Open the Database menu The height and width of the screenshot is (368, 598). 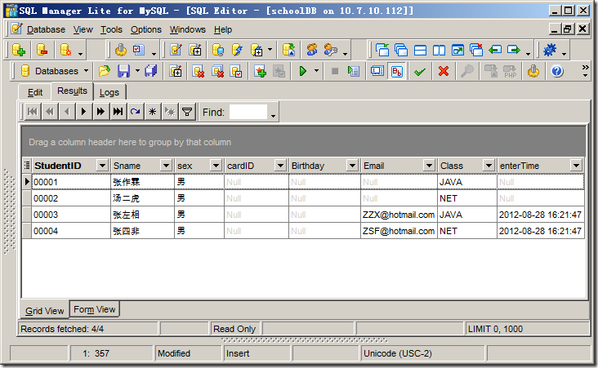pyautogui.click(x=46, y=29)
